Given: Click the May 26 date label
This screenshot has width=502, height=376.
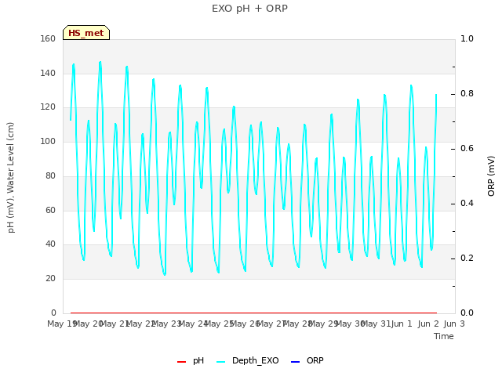Looking at the screenshot, I should (245, 324).
